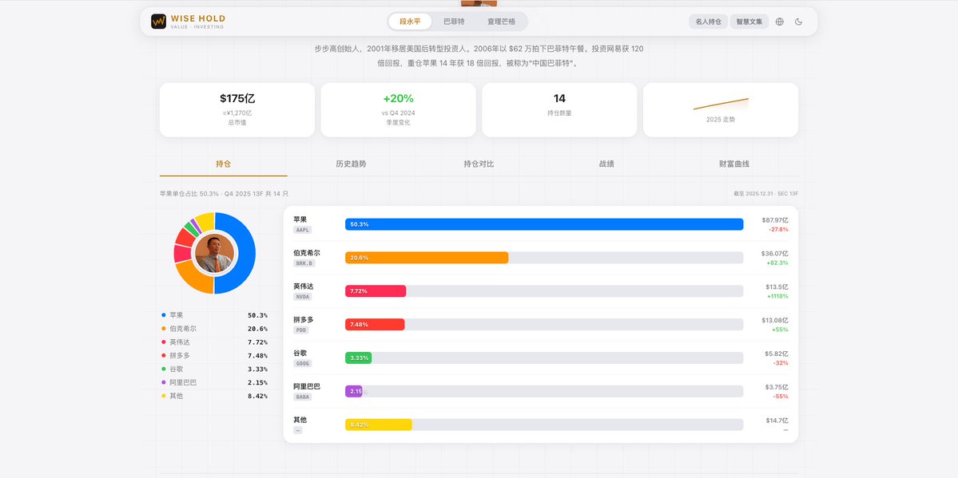Open the globe language icon
958x478 pixels.
pos(779,22)
